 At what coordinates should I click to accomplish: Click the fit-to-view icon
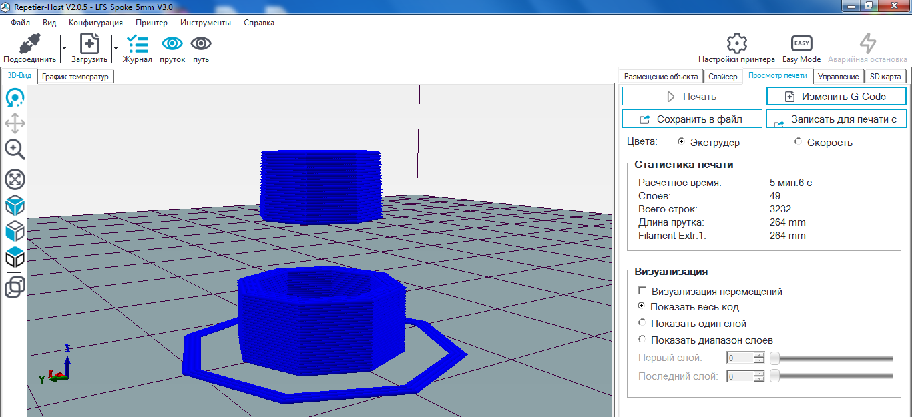(x=15, y=179)
